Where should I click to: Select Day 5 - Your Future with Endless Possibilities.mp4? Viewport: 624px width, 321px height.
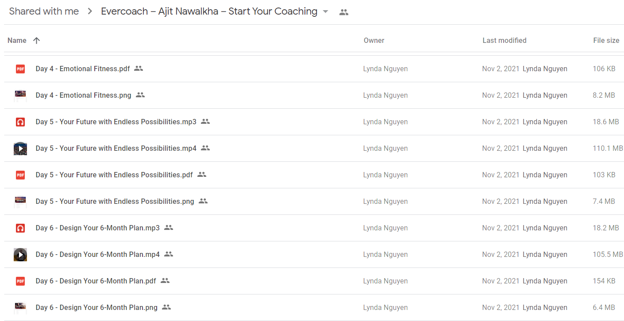tap(116, 148)
